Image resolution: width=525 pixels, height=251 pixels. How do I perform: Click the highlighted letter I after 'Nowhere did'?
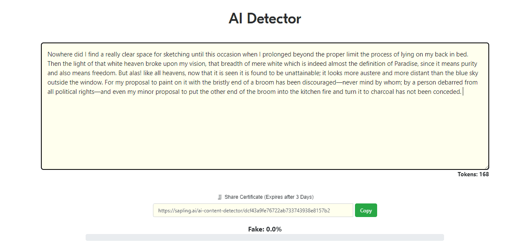click(x=86, y=54)
